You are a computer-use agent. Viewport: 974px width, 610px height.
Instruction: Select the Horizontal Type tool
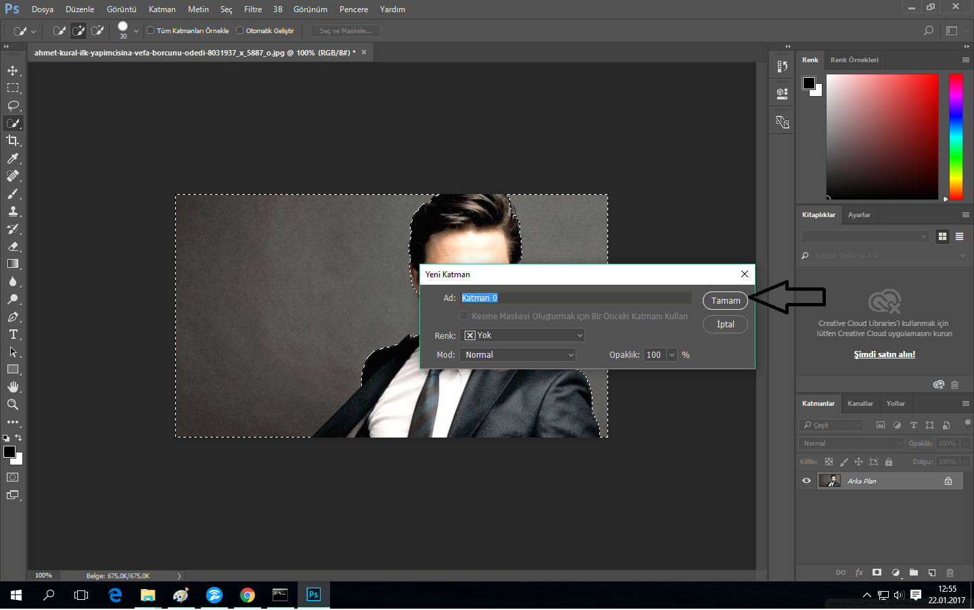[13, 334]
